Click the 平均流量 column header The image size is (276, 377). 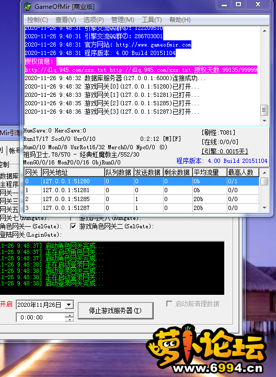click(x=210, y=172)
